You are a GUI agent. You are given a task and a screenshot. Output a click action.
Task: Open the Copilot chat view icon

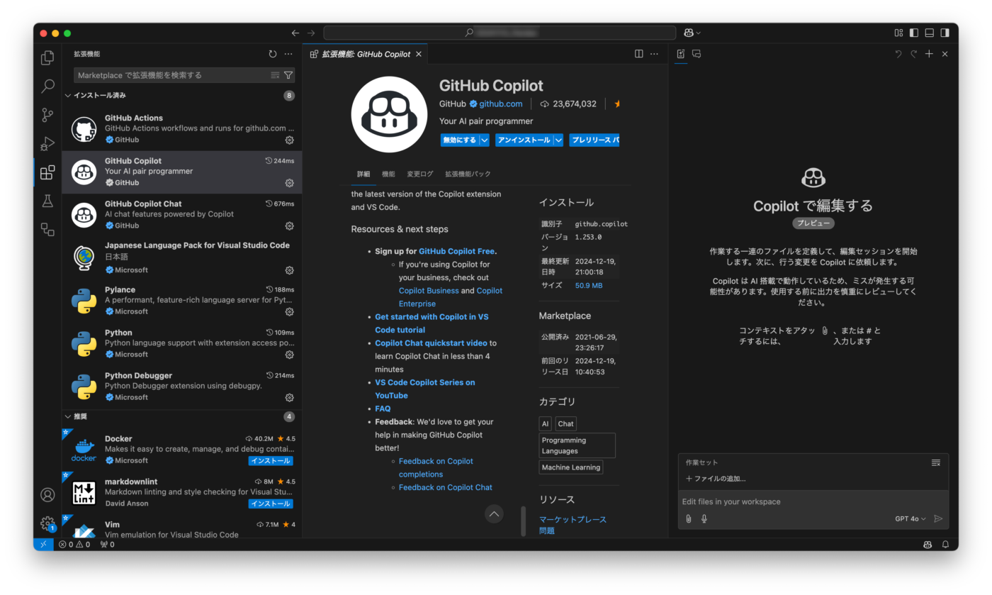tap(697, 54)
